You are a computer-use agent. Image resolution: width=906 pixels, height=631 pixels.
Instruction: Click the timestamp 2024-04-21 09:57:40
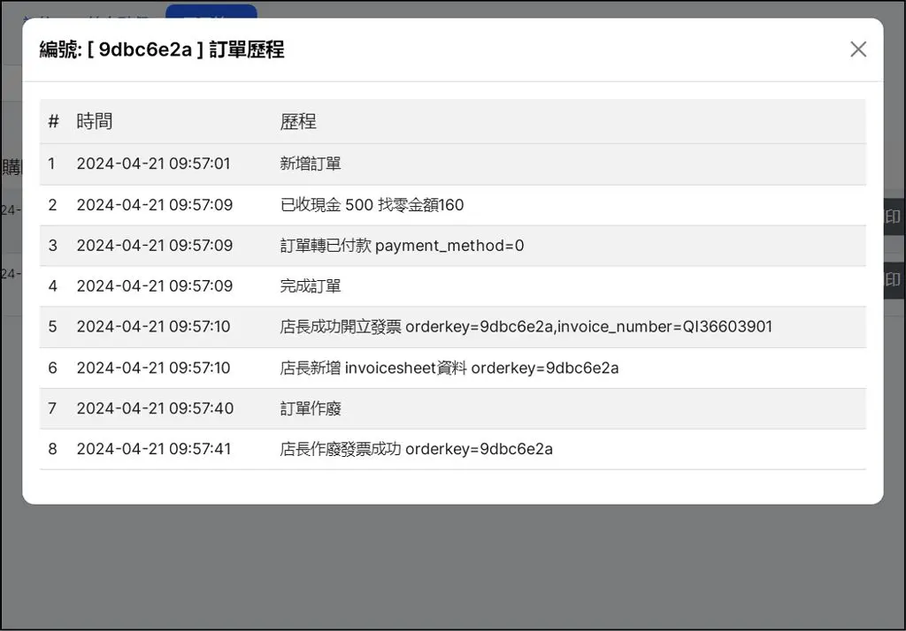tap(155, 408)
